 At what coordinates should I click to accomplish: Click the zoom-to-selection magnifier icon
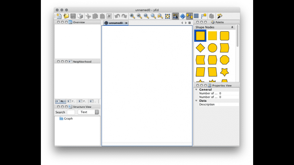coord(160,16)
